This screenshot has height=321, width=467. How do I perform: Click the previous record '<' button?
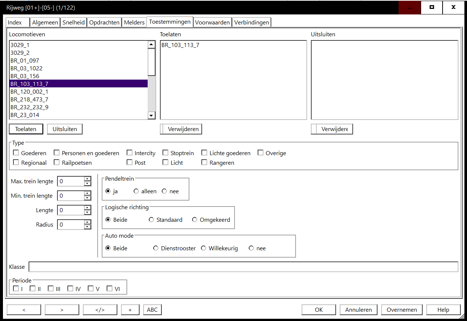(24, 310)
